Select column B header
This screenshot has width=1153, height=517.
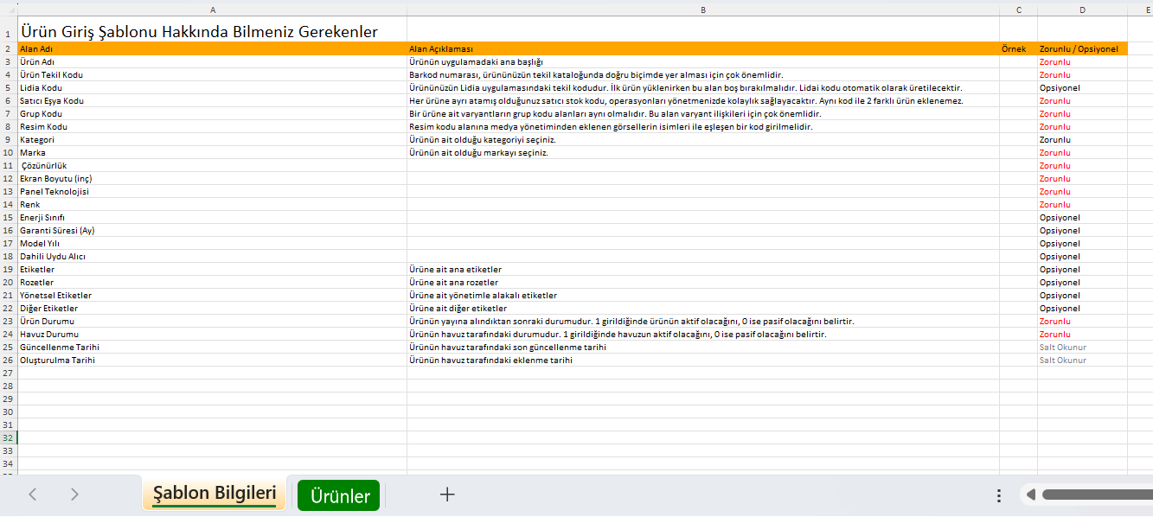click(702, 10)
